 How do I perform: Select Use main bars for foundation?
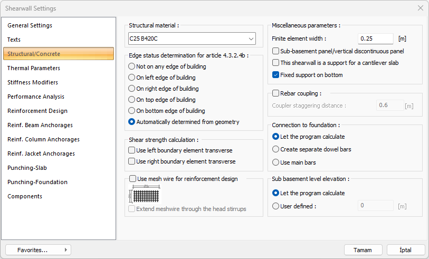[276, 162]
